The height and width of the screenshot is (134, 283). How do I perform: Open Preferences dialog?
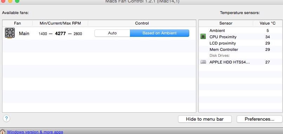coord(259,119)
